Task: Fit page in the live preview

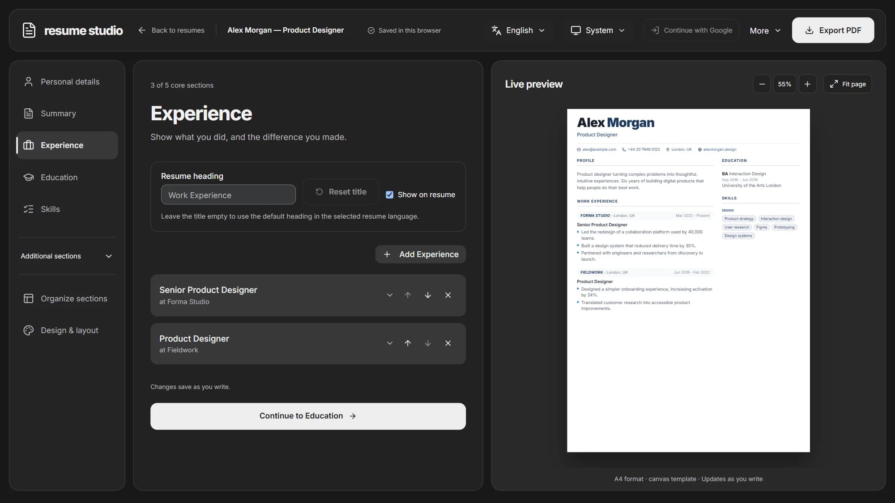Action: tap(848, 84)
